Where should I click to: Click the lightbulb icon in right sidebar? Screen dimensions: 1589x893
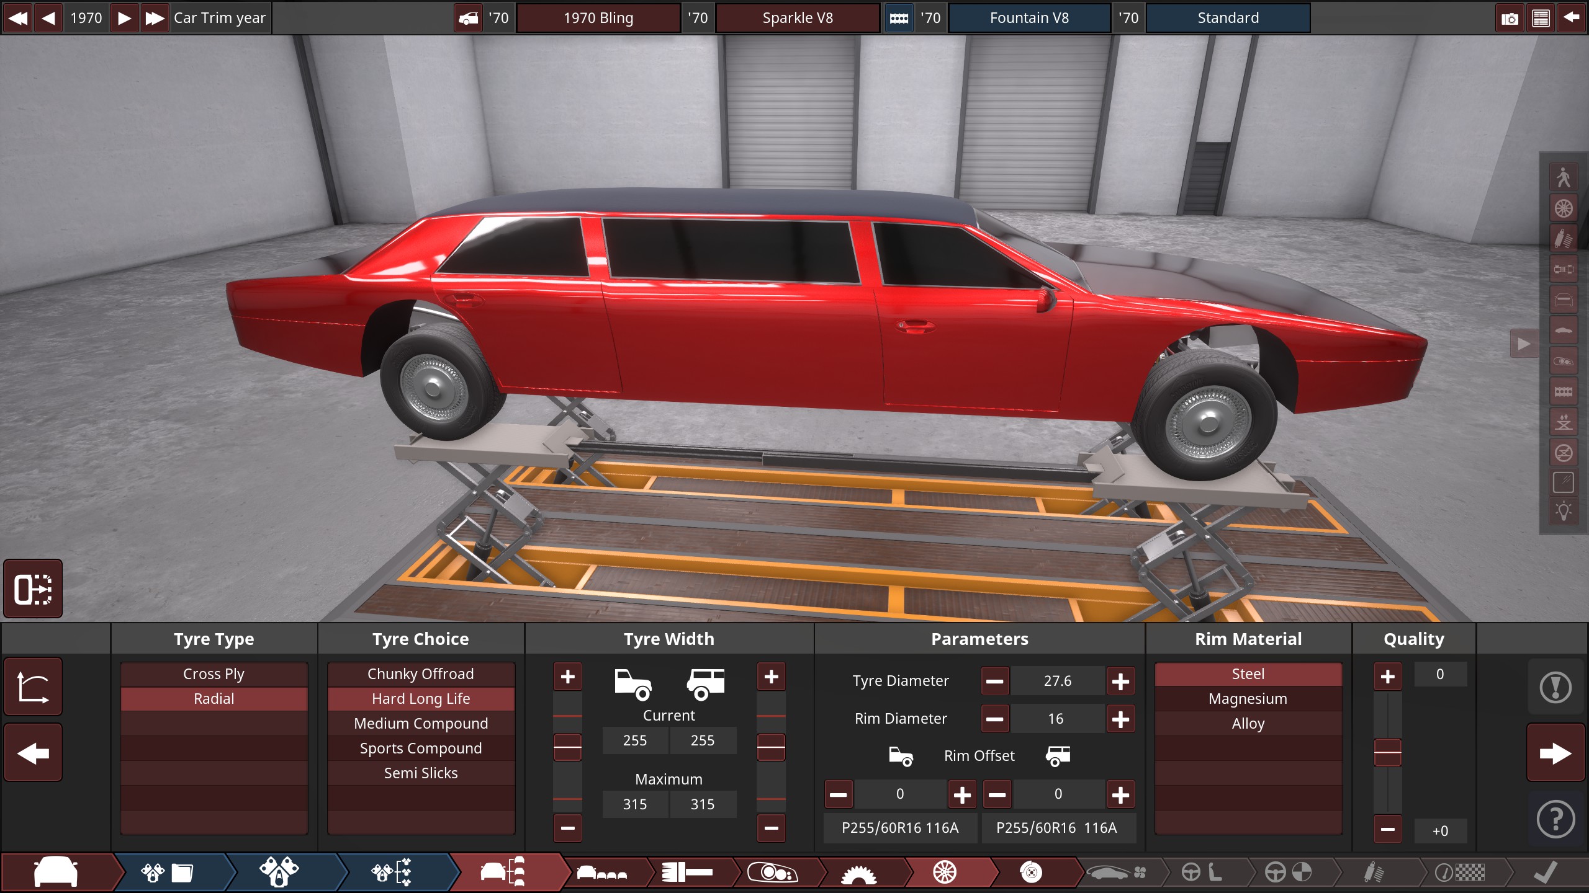(1563, 512)
